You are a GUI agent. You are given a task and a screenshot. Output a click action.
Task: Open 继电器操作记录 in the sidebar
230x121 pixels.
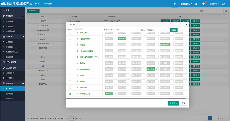[x=13, y=52]
